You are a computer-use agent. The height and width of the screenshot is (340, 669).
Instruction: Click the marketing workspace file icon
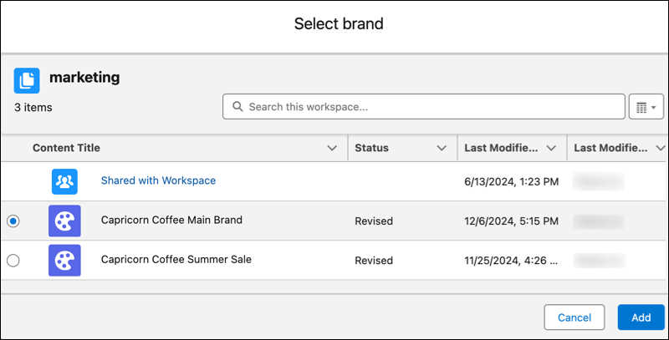click(x=27, y=80)
